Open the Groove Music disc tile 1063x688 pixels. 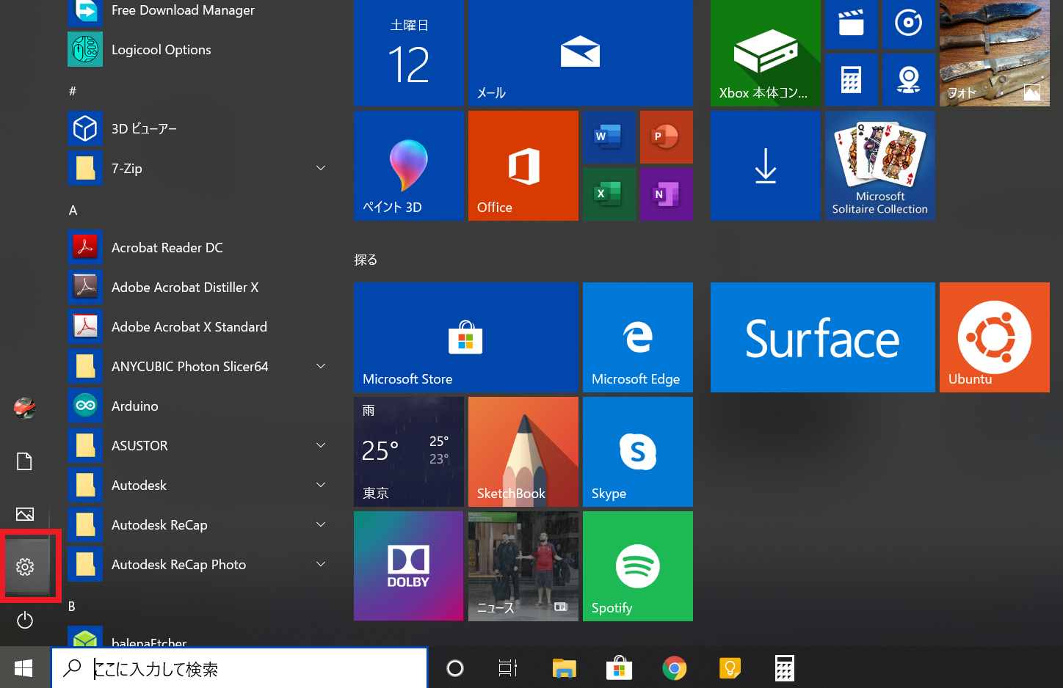(x=908, y=24)
